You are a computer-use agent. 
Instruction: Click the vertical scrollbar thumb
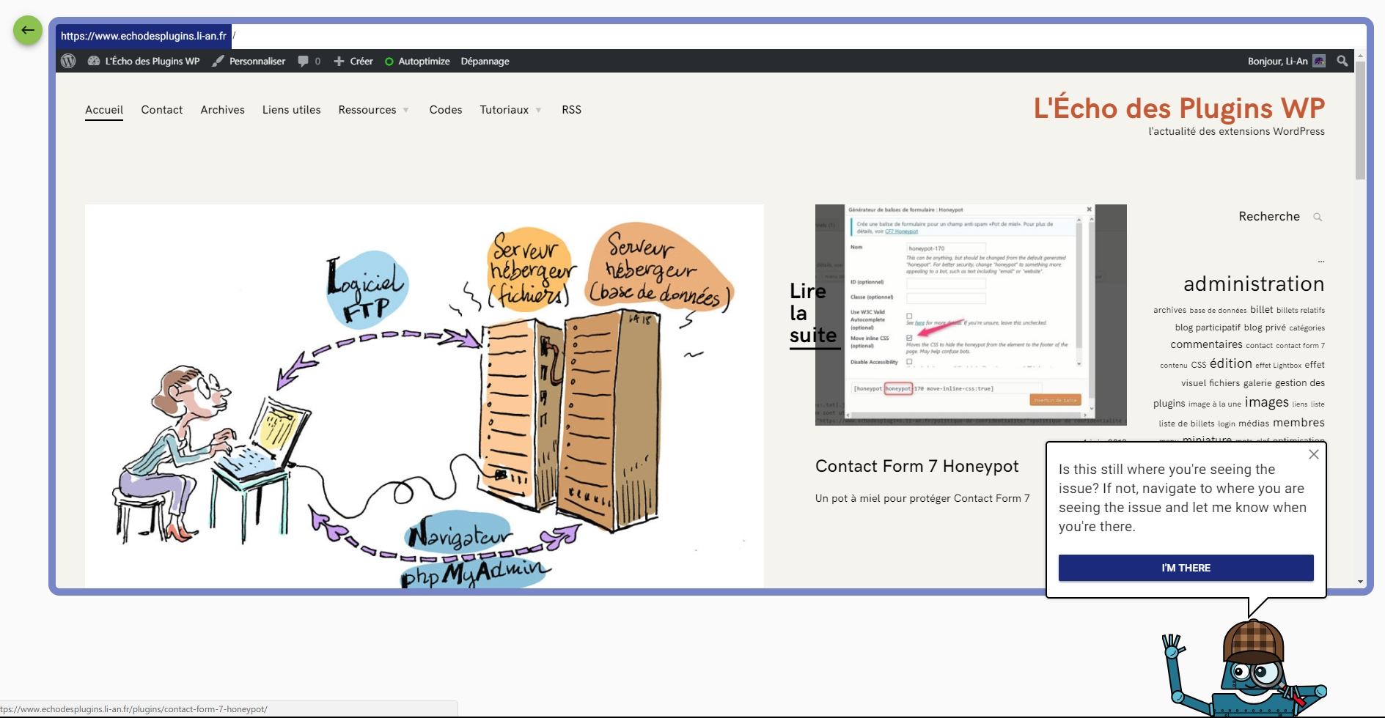click(x=1360, y=121)
